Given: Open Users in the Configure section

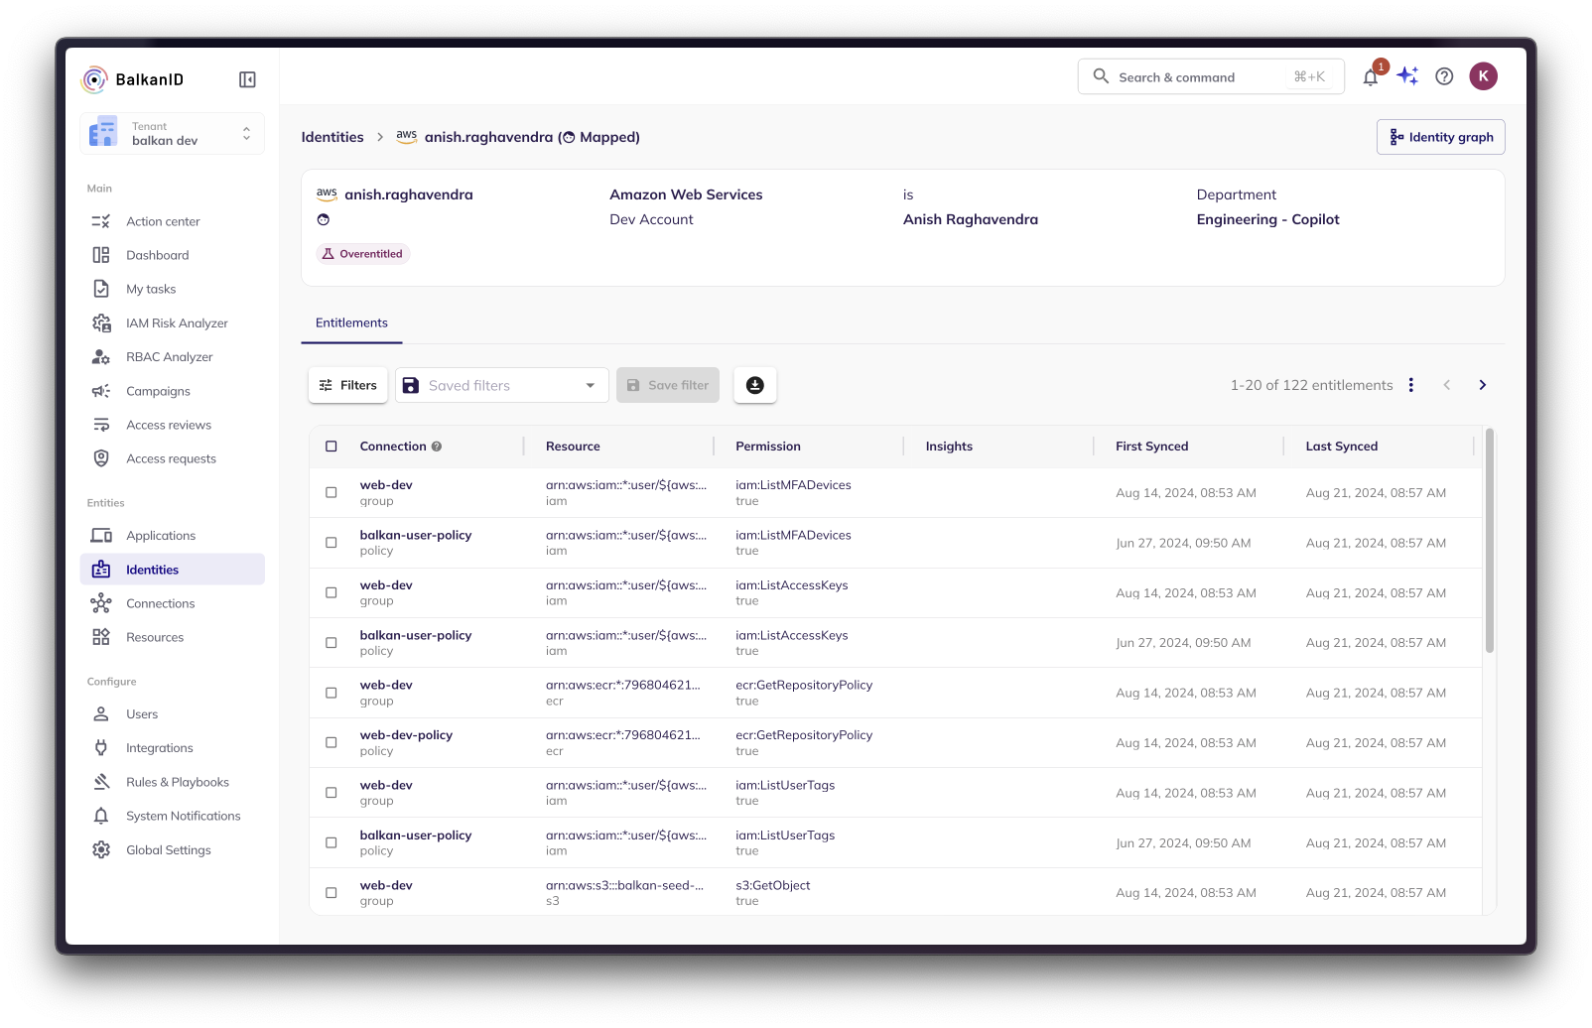Looking at the screenshot, I should click(x=173, y=714).
